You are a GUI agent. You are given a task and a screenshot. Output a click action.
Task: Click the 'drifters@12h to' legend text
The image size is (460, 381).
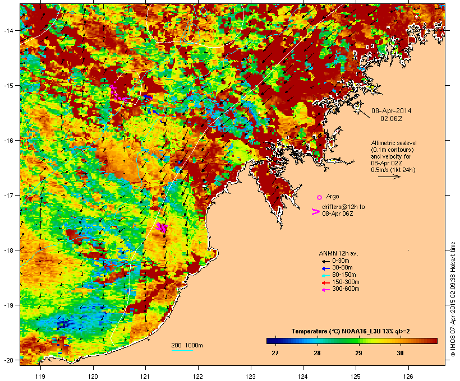343,207
